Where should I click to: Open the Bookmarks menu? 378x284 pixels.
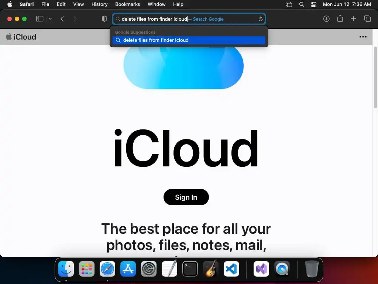pyautogui.click(x=127, y=4)
